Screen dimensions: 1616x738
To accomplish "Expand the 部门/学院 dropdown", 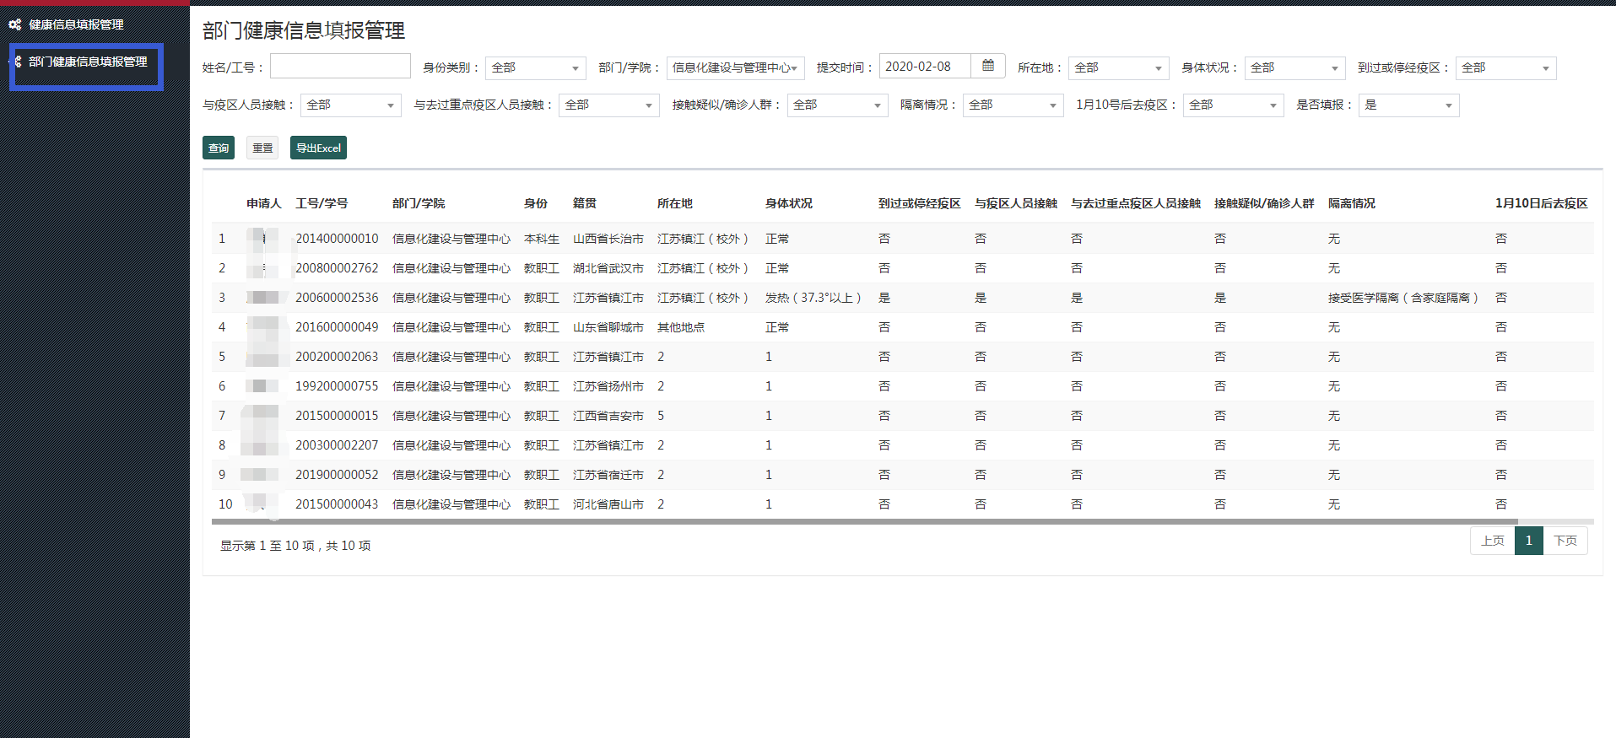I will [x=734, y=67].
